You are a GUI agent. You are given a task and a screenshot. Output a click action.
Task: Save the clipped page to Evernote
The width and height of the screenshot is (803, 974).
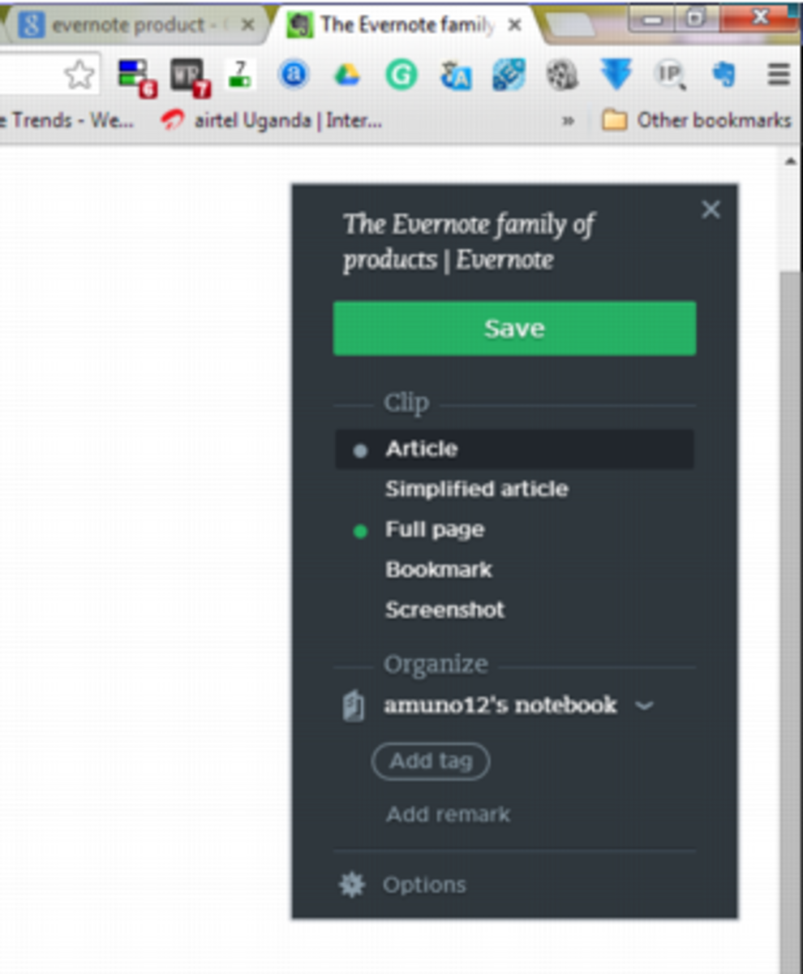[514, 328]
